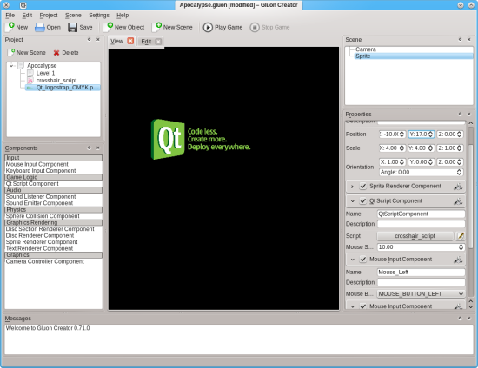Image resolution: width=478 pixels, height=368 pixels.
Task: Create a New Object from toolbar
Action: [x=123, y=27]
